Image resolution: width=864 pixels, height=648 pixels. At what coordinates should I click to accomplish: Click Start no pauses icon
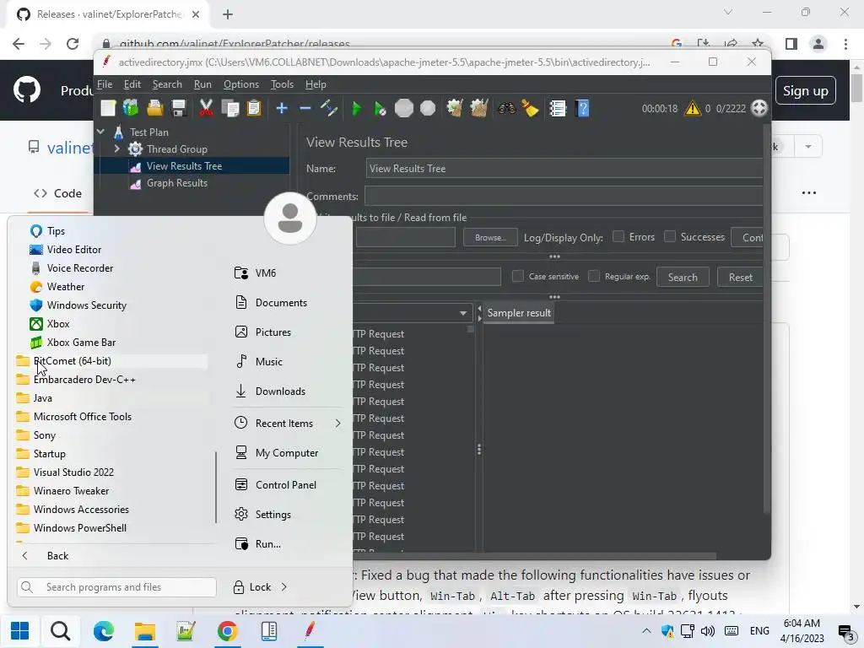click(x=381, y=108)
